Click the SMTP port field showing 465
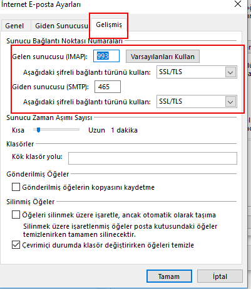 click(108, 87)
